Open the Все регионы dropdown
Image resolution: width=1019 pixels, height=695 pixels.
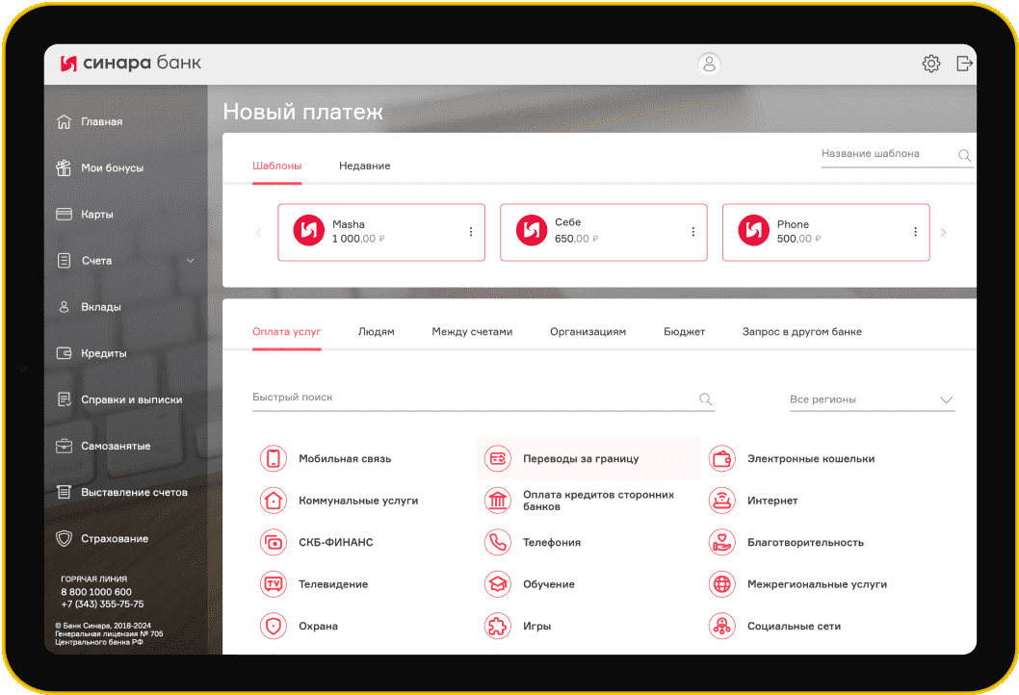pyautogui.click(x=871, y=399)
